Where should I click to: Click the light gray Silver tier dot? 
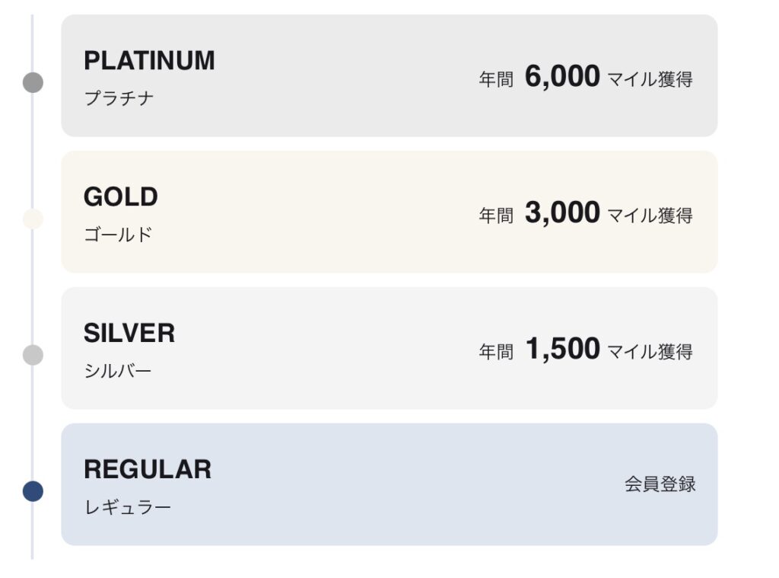(x=33, y=355)
